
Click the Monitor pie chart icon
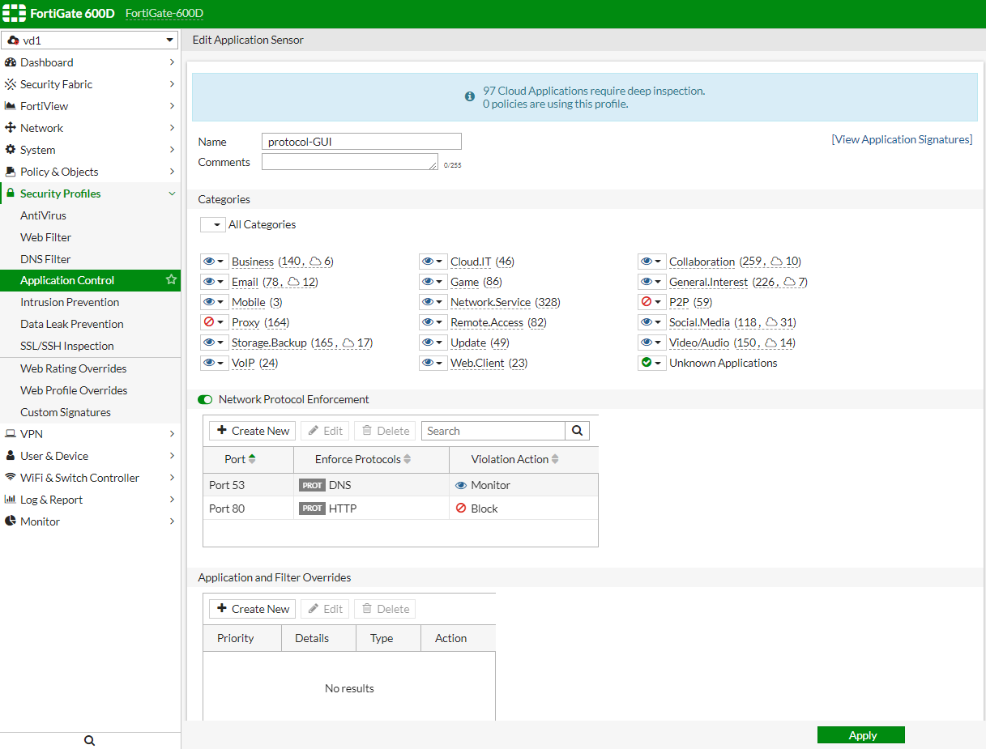point(11,521)
